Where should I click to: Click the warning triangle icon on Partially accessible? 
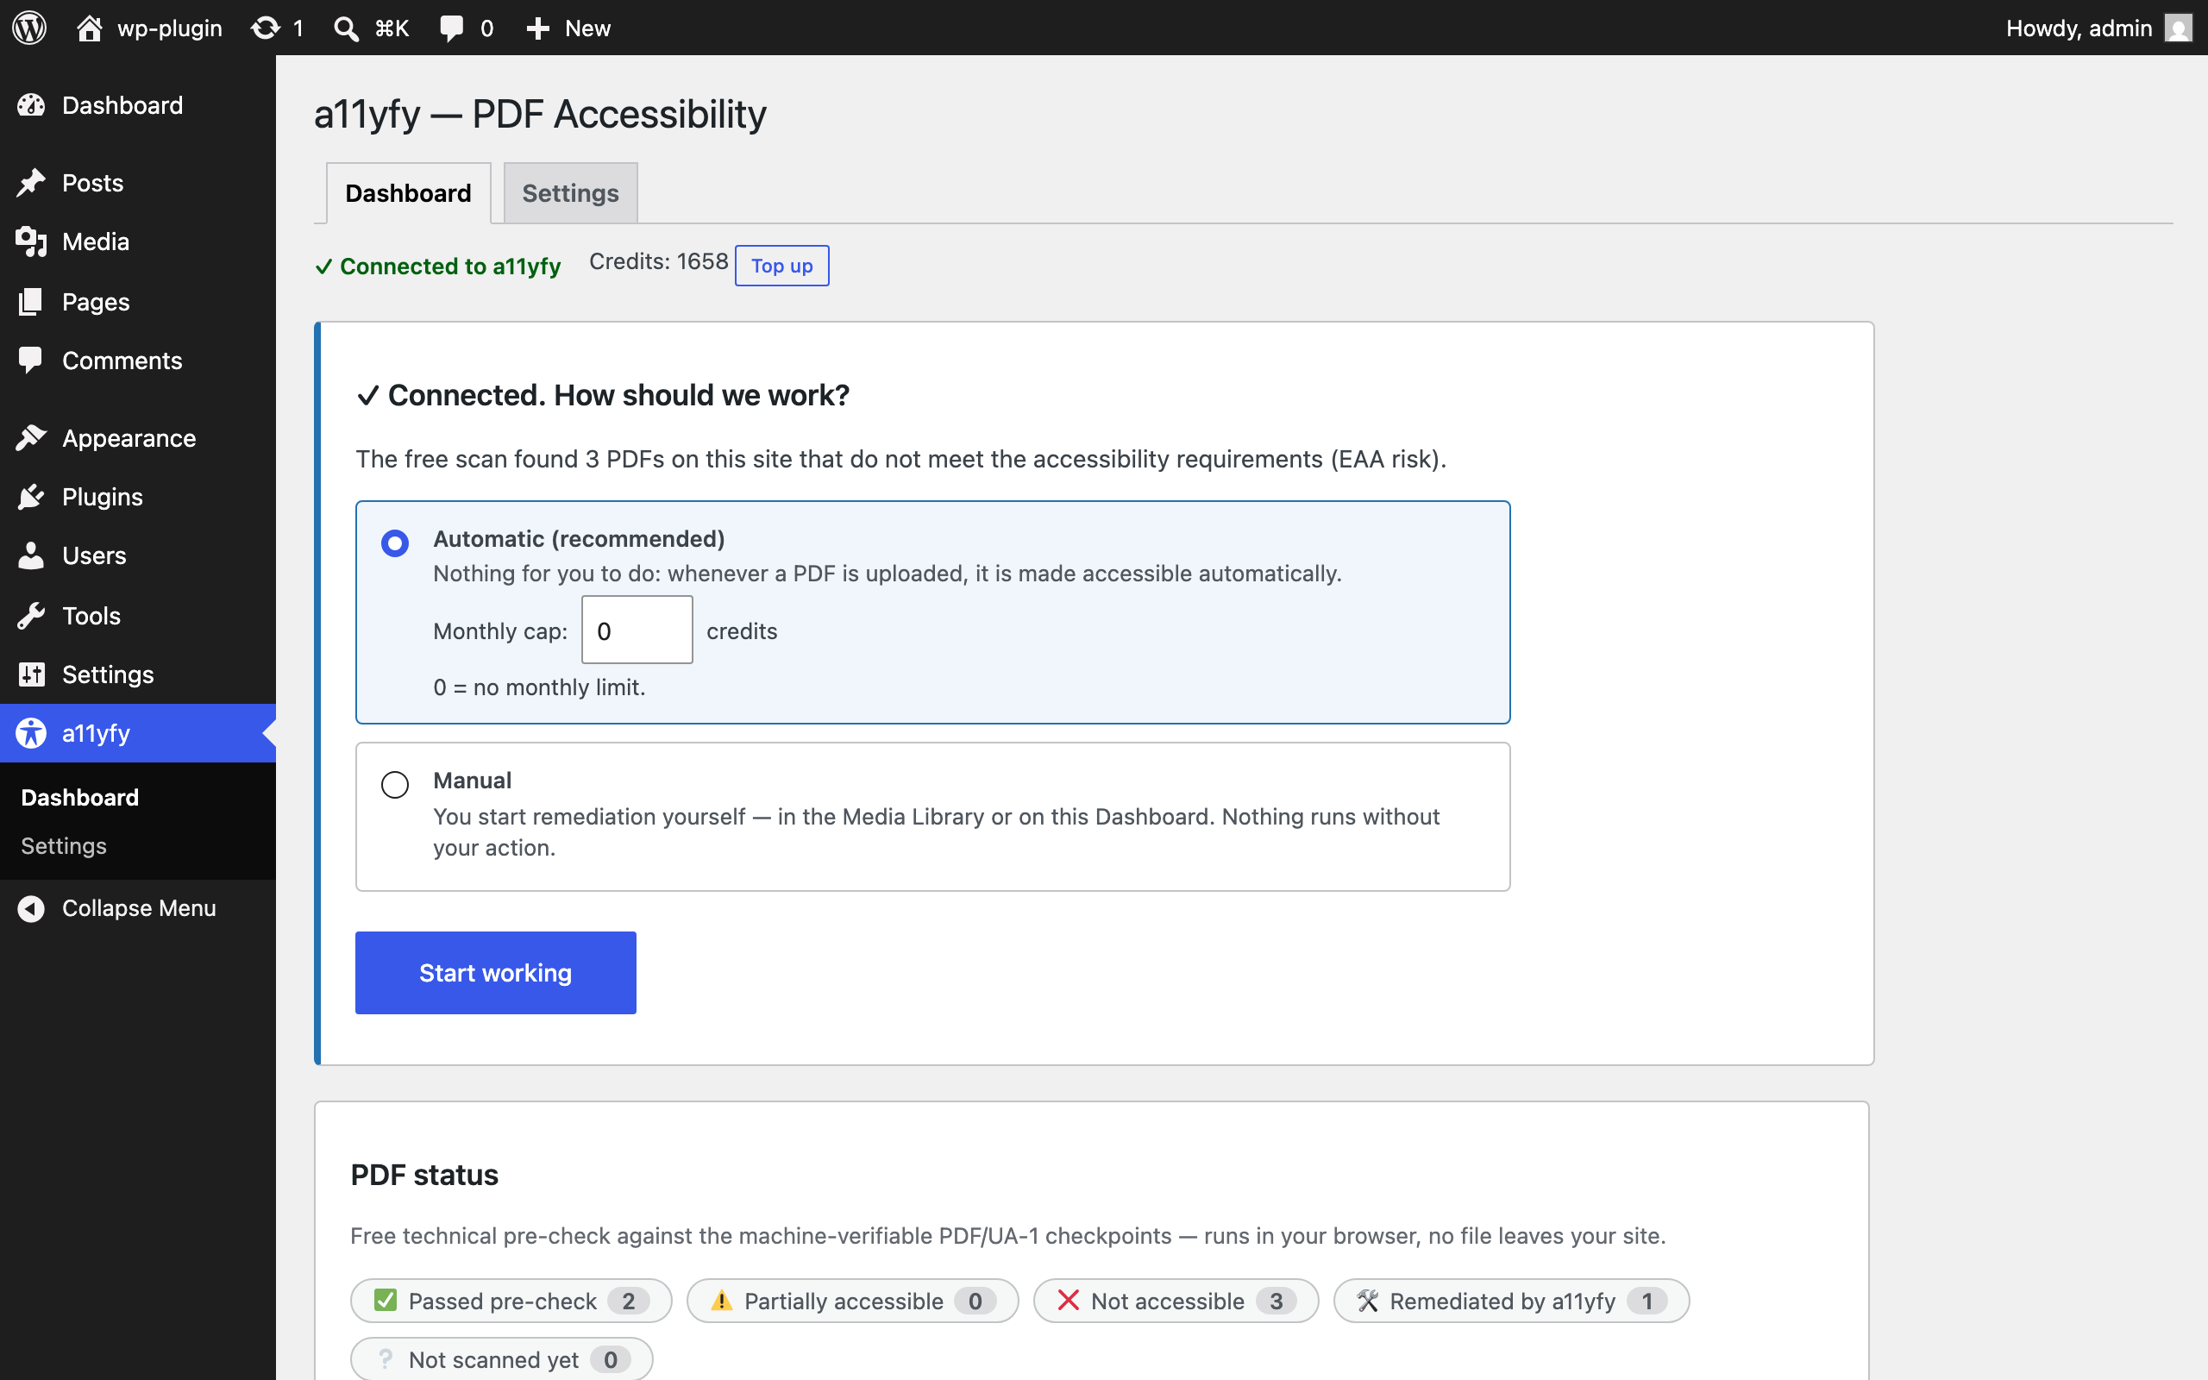pyautogui.click(x=722, y=1300)
